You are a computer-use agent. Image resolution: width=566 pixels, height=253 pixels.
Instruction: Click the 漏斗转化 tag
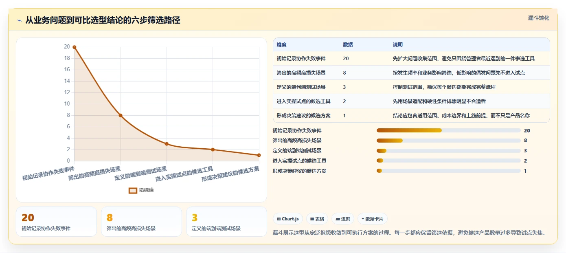pyautogui.click(x=539, y=18)
